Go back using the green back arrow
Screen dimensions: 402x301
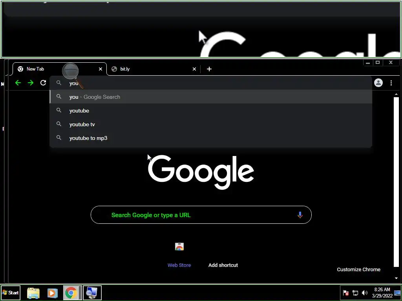[x=18, y=83]
